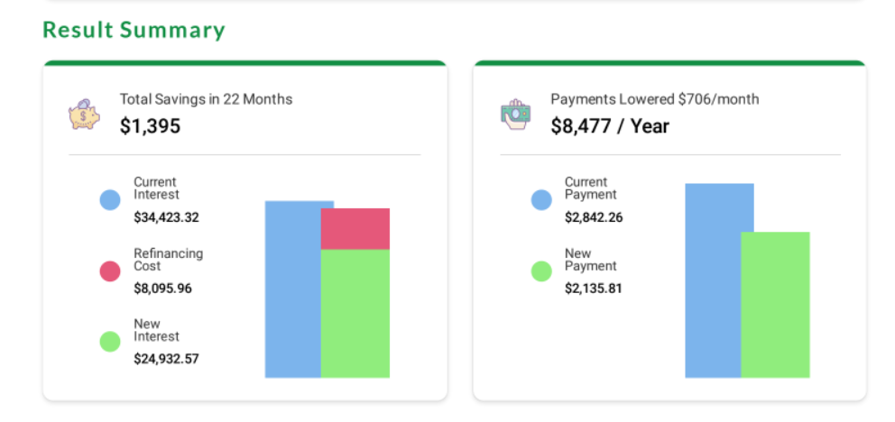The width and height of the screenshot is (895, 422).
Task: Click the $2,135.81 new payment value
Action: [593, 289]
